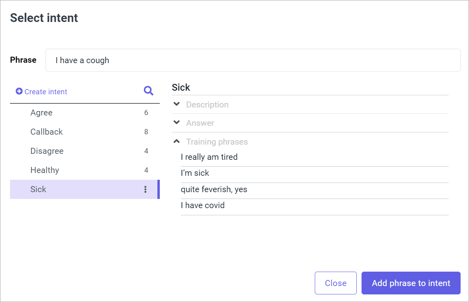Screen dimensions: 469x302
Task: Click the Answer chevron icon
Action: [x=176, y=123]
